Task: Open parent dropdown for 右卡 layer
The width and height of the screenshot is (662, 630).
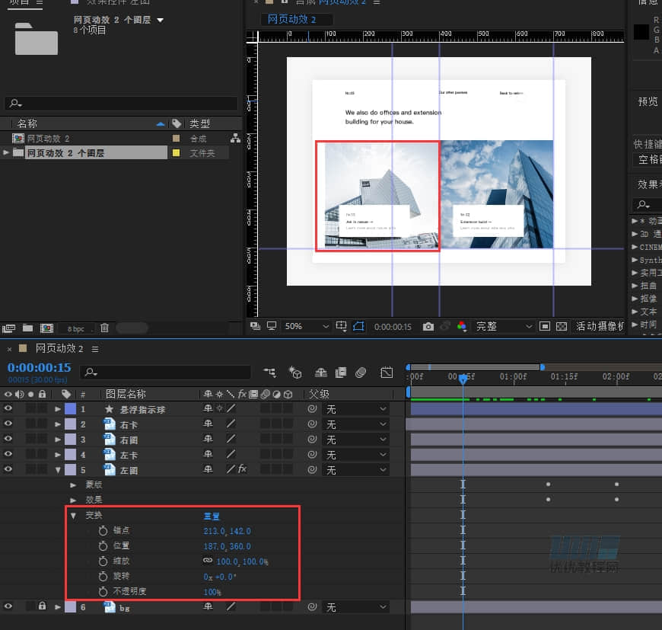Action: pyautogui.click(x=357, y=424)
